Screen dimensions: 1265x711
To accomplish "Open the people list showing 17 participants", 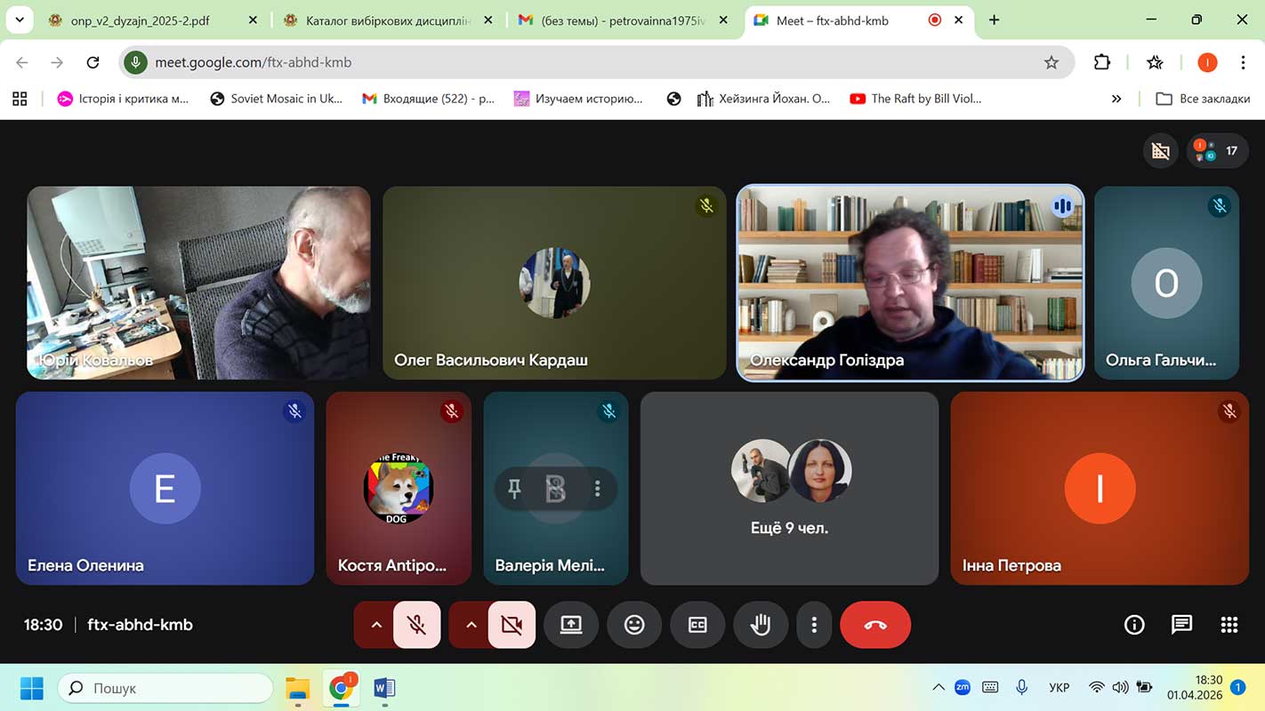I will pos(1218,151).
